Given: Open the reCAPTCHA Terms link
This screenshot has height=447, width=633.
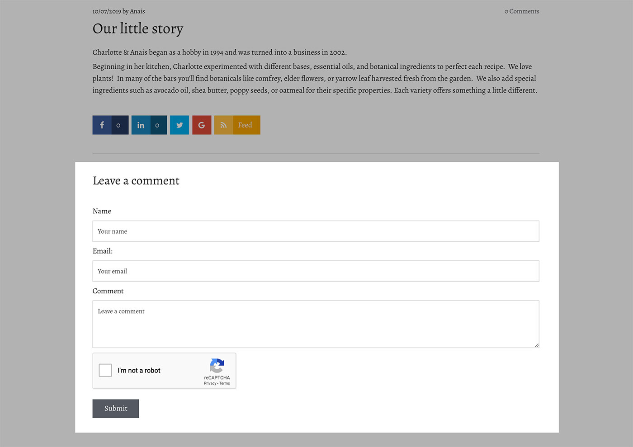Looking at the screenshot, I should point(225,383).
